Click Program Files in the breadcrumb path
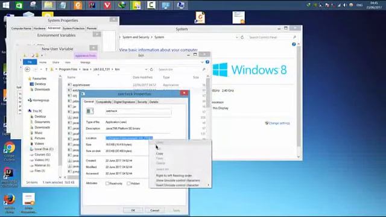The height and width of the screenshot is (217, 386). coord(68,69)
